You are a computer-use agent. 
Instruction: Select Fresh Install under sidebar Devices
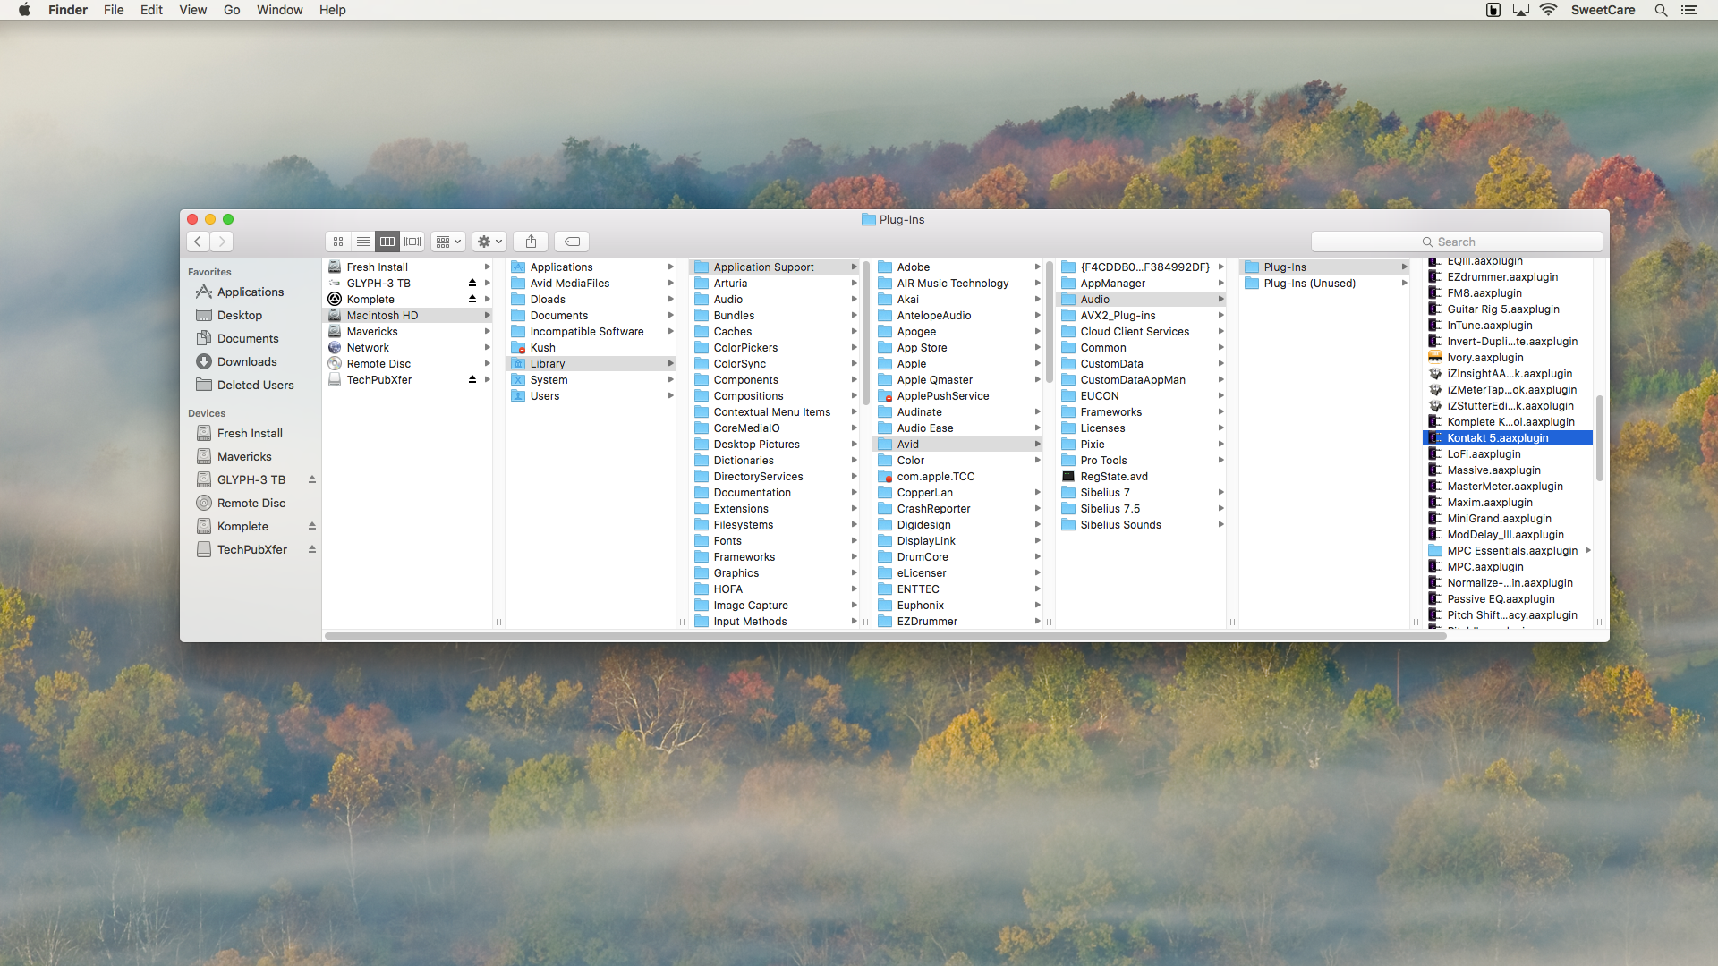coord(250,434)
